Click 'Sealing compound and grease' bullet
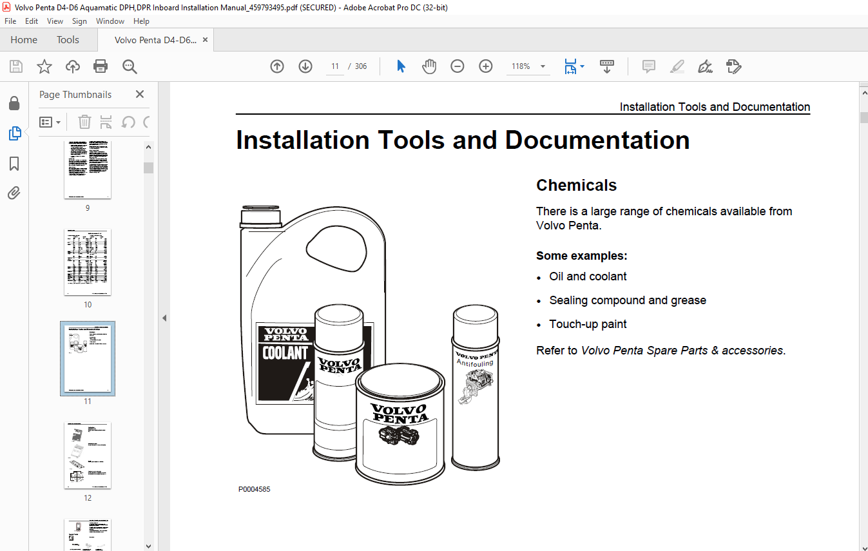The image size is (868, 551). point(628,300)
